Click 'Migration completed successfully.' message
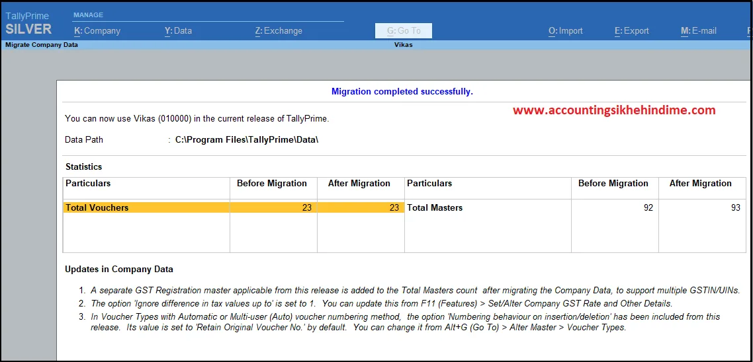The image size is (753, 362). click(x=402, y=91)
